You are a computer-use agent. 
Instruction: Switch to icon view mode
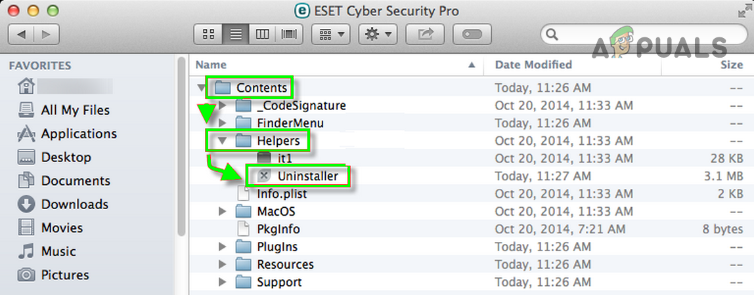(x=209, y=33)
